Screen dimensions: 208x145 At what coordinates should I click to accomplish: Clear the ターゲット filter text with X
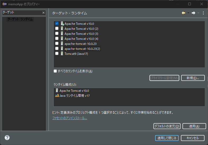43,13
